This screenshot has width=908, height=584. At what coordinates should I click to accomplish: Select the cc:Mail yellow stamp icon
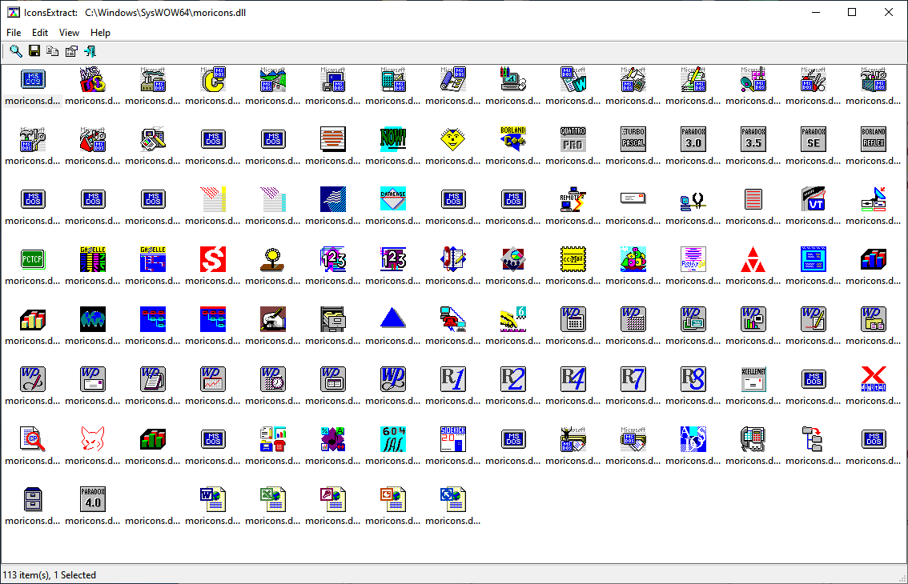[x=573, y=258]
